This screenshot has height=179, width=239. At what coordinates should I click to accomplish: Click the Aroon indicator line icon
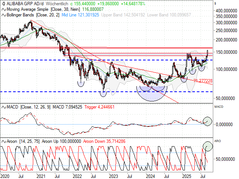pyautogui.click(x=4, y=142)
